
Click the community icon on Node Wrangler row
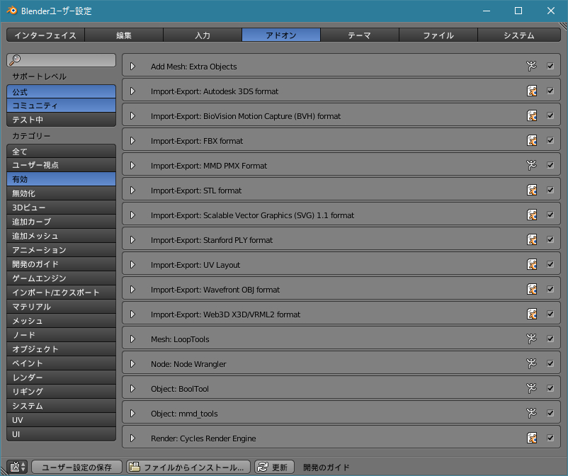click(x=532, y=364)
